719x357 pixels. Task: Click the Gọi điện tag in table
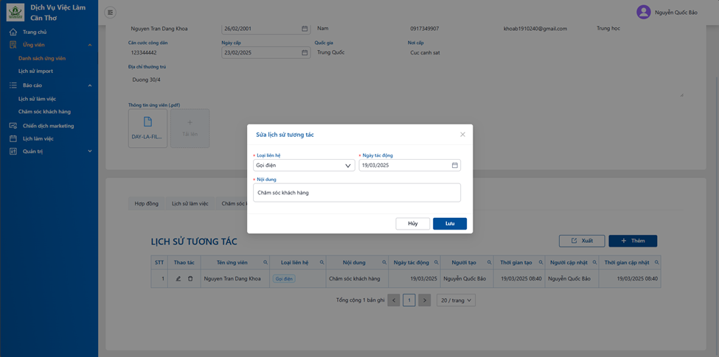[x=285, y=278]
